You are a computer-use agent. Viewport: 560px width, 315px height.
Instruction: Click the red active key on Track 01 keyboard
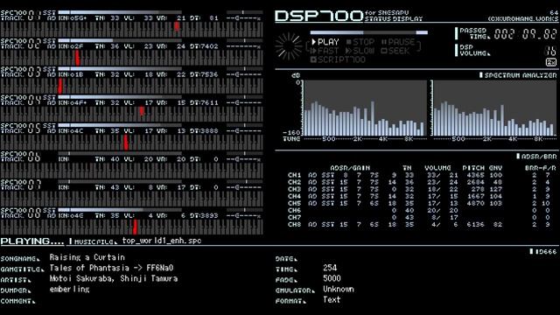pyautogui.click(x=177, y=26)
